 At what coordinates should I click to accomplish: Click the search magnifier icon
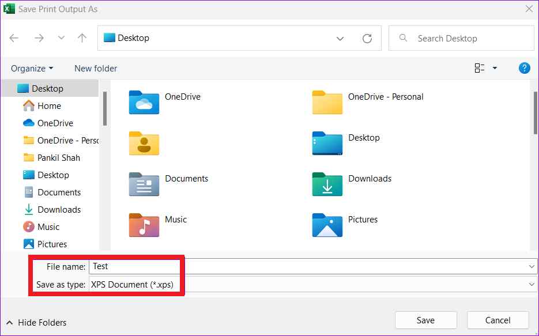(403, 38)
